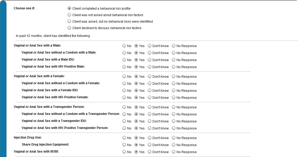Choose 'Client was not asked about behavioral risk factors'
Viewport: 298px width, 157px height.
[69, 15]
